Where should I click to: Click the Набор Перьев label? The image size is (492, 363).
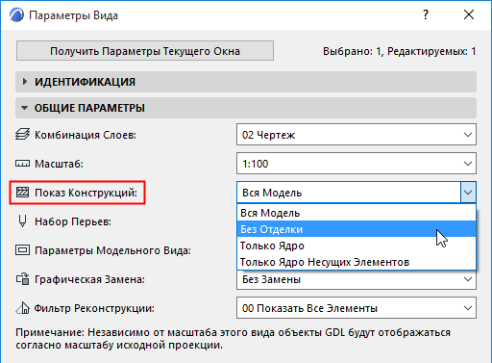73,221
